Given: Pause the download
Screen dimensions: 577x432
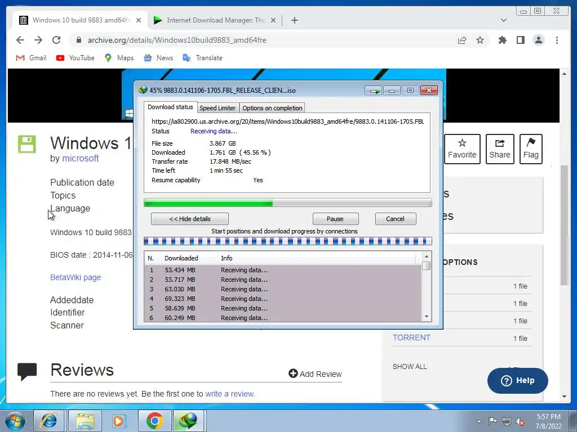Looking at the screenshot, I should (335, 219).
